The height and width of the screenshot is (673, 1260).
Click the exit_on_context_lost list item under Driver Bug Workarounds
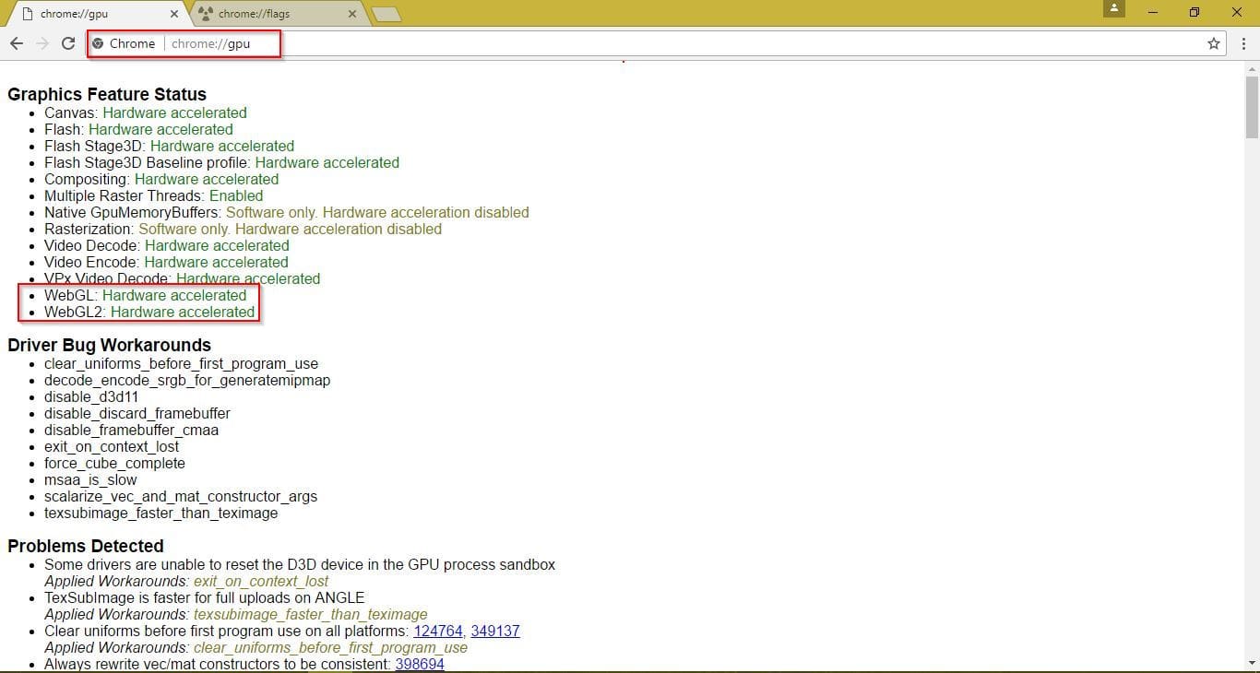(x=112, y=447)
